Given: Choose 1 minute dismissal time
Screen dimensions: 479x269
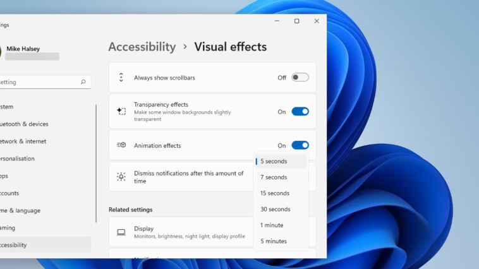Looking at the screenshot, I should pos(281,225).
